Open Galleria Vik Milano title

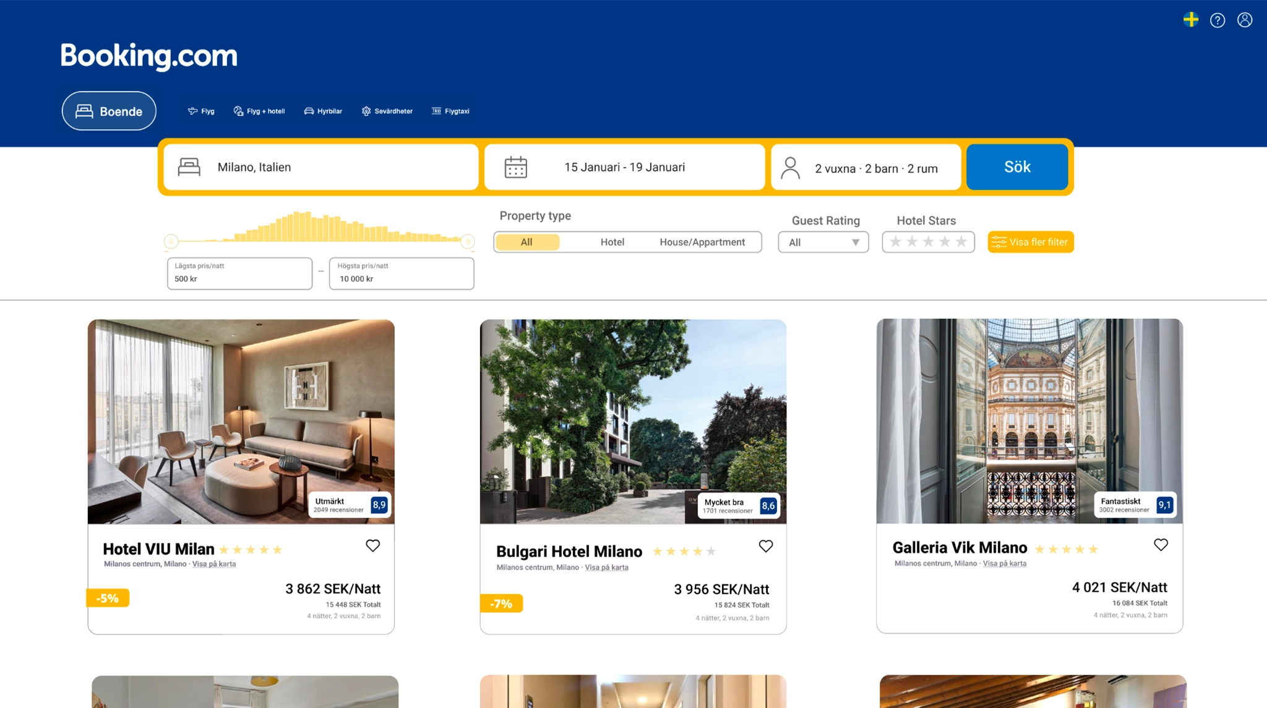960,547
